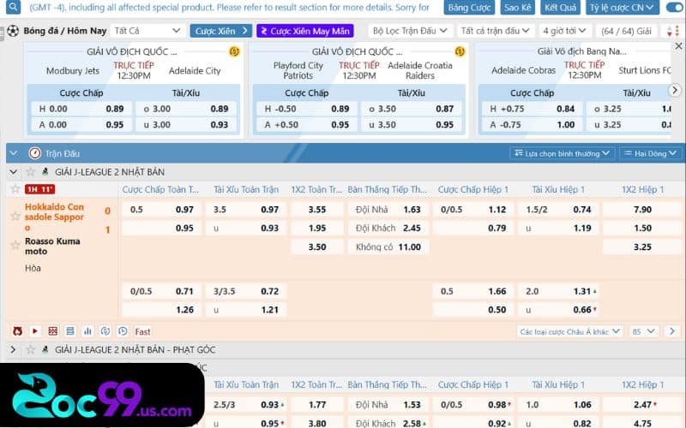The width and height of the screenshot is (686, 428).
Task: Star the J-League 2 Phạt Góc league
Action: click(30, 349)
